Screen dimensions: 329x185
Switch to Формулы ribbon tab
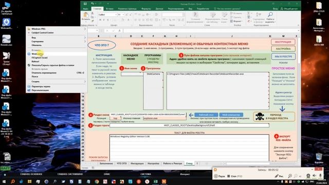pos(146,9)
